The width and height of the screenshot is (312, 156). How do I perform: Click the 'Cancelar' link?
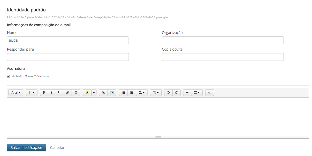[x=57, y=148]
